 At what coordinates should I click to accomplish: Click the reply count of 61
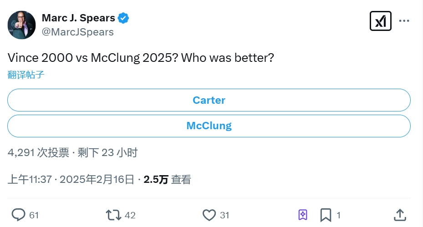coord(34,215)
